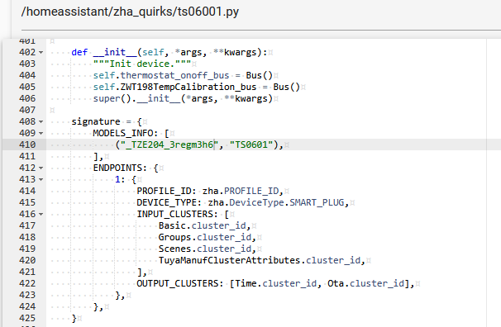Select line number 410 in the gutter
501x327 pixels.
[27, 145]
